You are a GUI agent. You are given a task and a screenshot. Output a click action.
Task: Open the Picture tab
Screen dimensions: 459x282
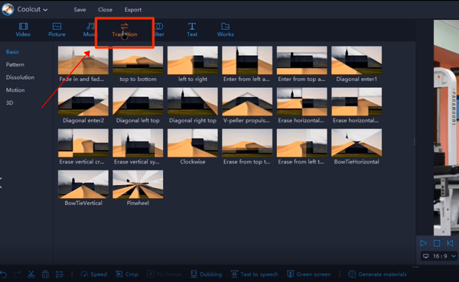[x=57, y=30]
